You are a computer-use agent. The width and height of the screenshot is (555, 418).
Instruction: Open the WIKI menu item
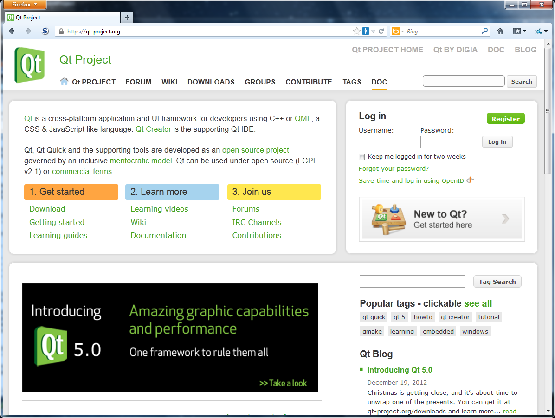tap(169, 82)
